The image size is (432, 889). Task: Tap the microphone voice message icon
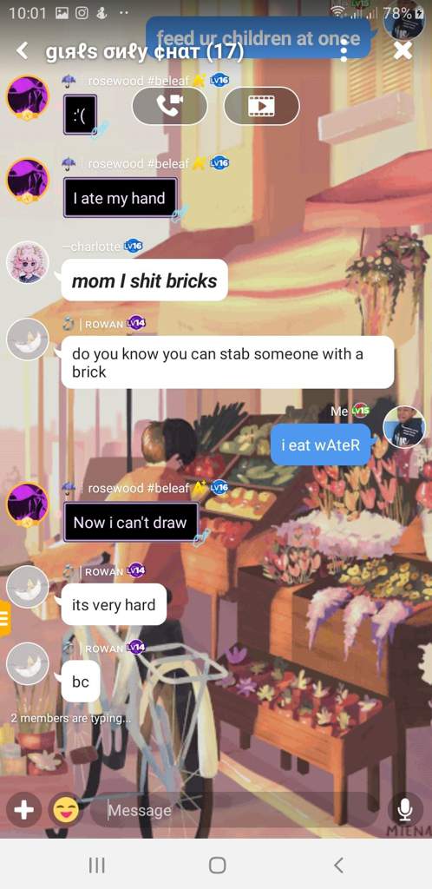click(x=405, y=810)
